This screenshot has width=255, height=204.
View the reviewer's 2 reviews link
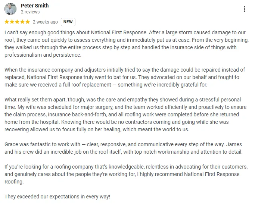click(x=30, y=12)
